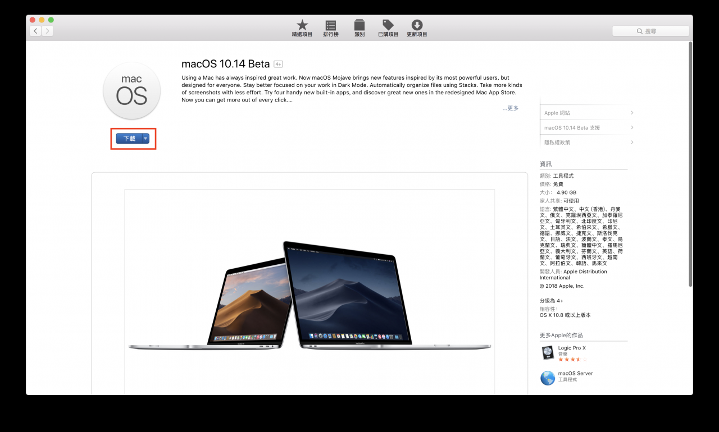Click the vertical scrollbar on the right
This screenshot has width=719, height=432.
click(690, 164)
